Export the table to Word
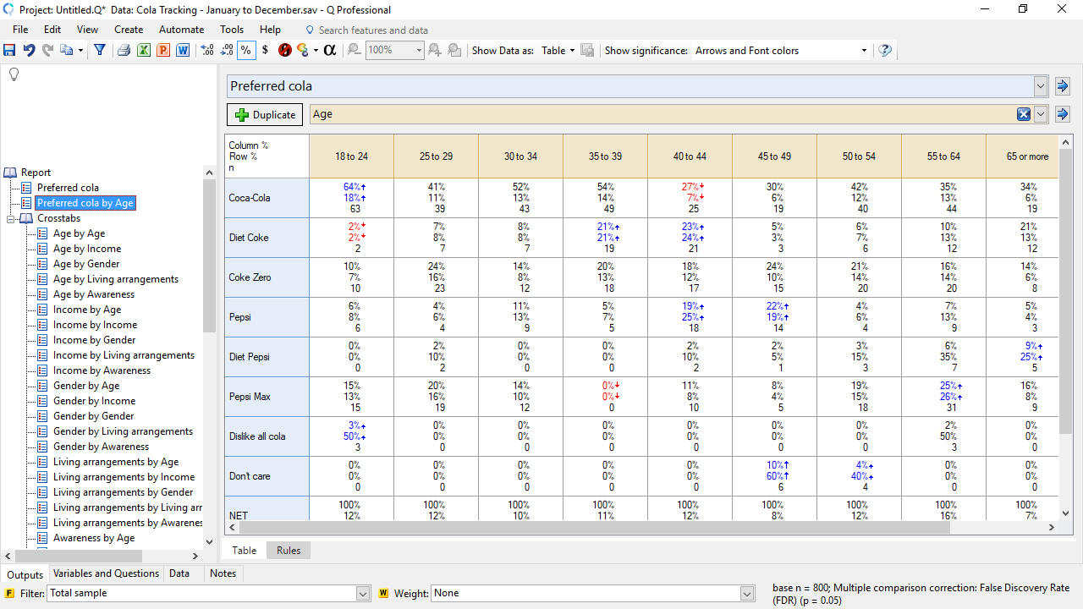 click(x=184, y=51)
